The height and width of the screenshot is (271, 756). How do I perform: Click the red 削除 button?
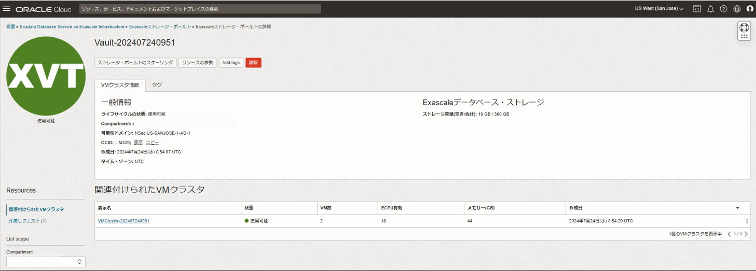coord(253,63)
